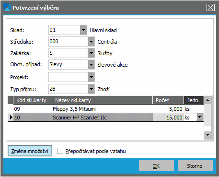Open the Sklad dropdown list
Screen dimensions: 219x177
83,30
